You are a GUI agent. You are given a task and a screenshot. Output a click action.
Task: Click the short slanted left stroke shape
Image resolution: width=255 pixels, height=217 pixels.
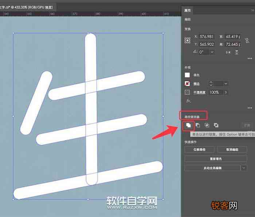click(x=36, y=103)
